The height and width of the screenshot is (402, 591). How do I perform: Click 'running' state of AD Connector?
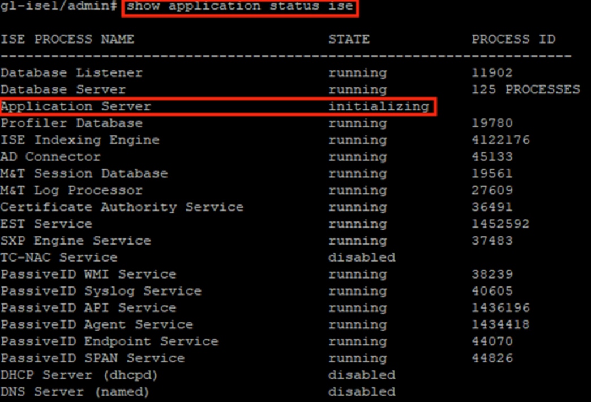[x=358, y=157]
